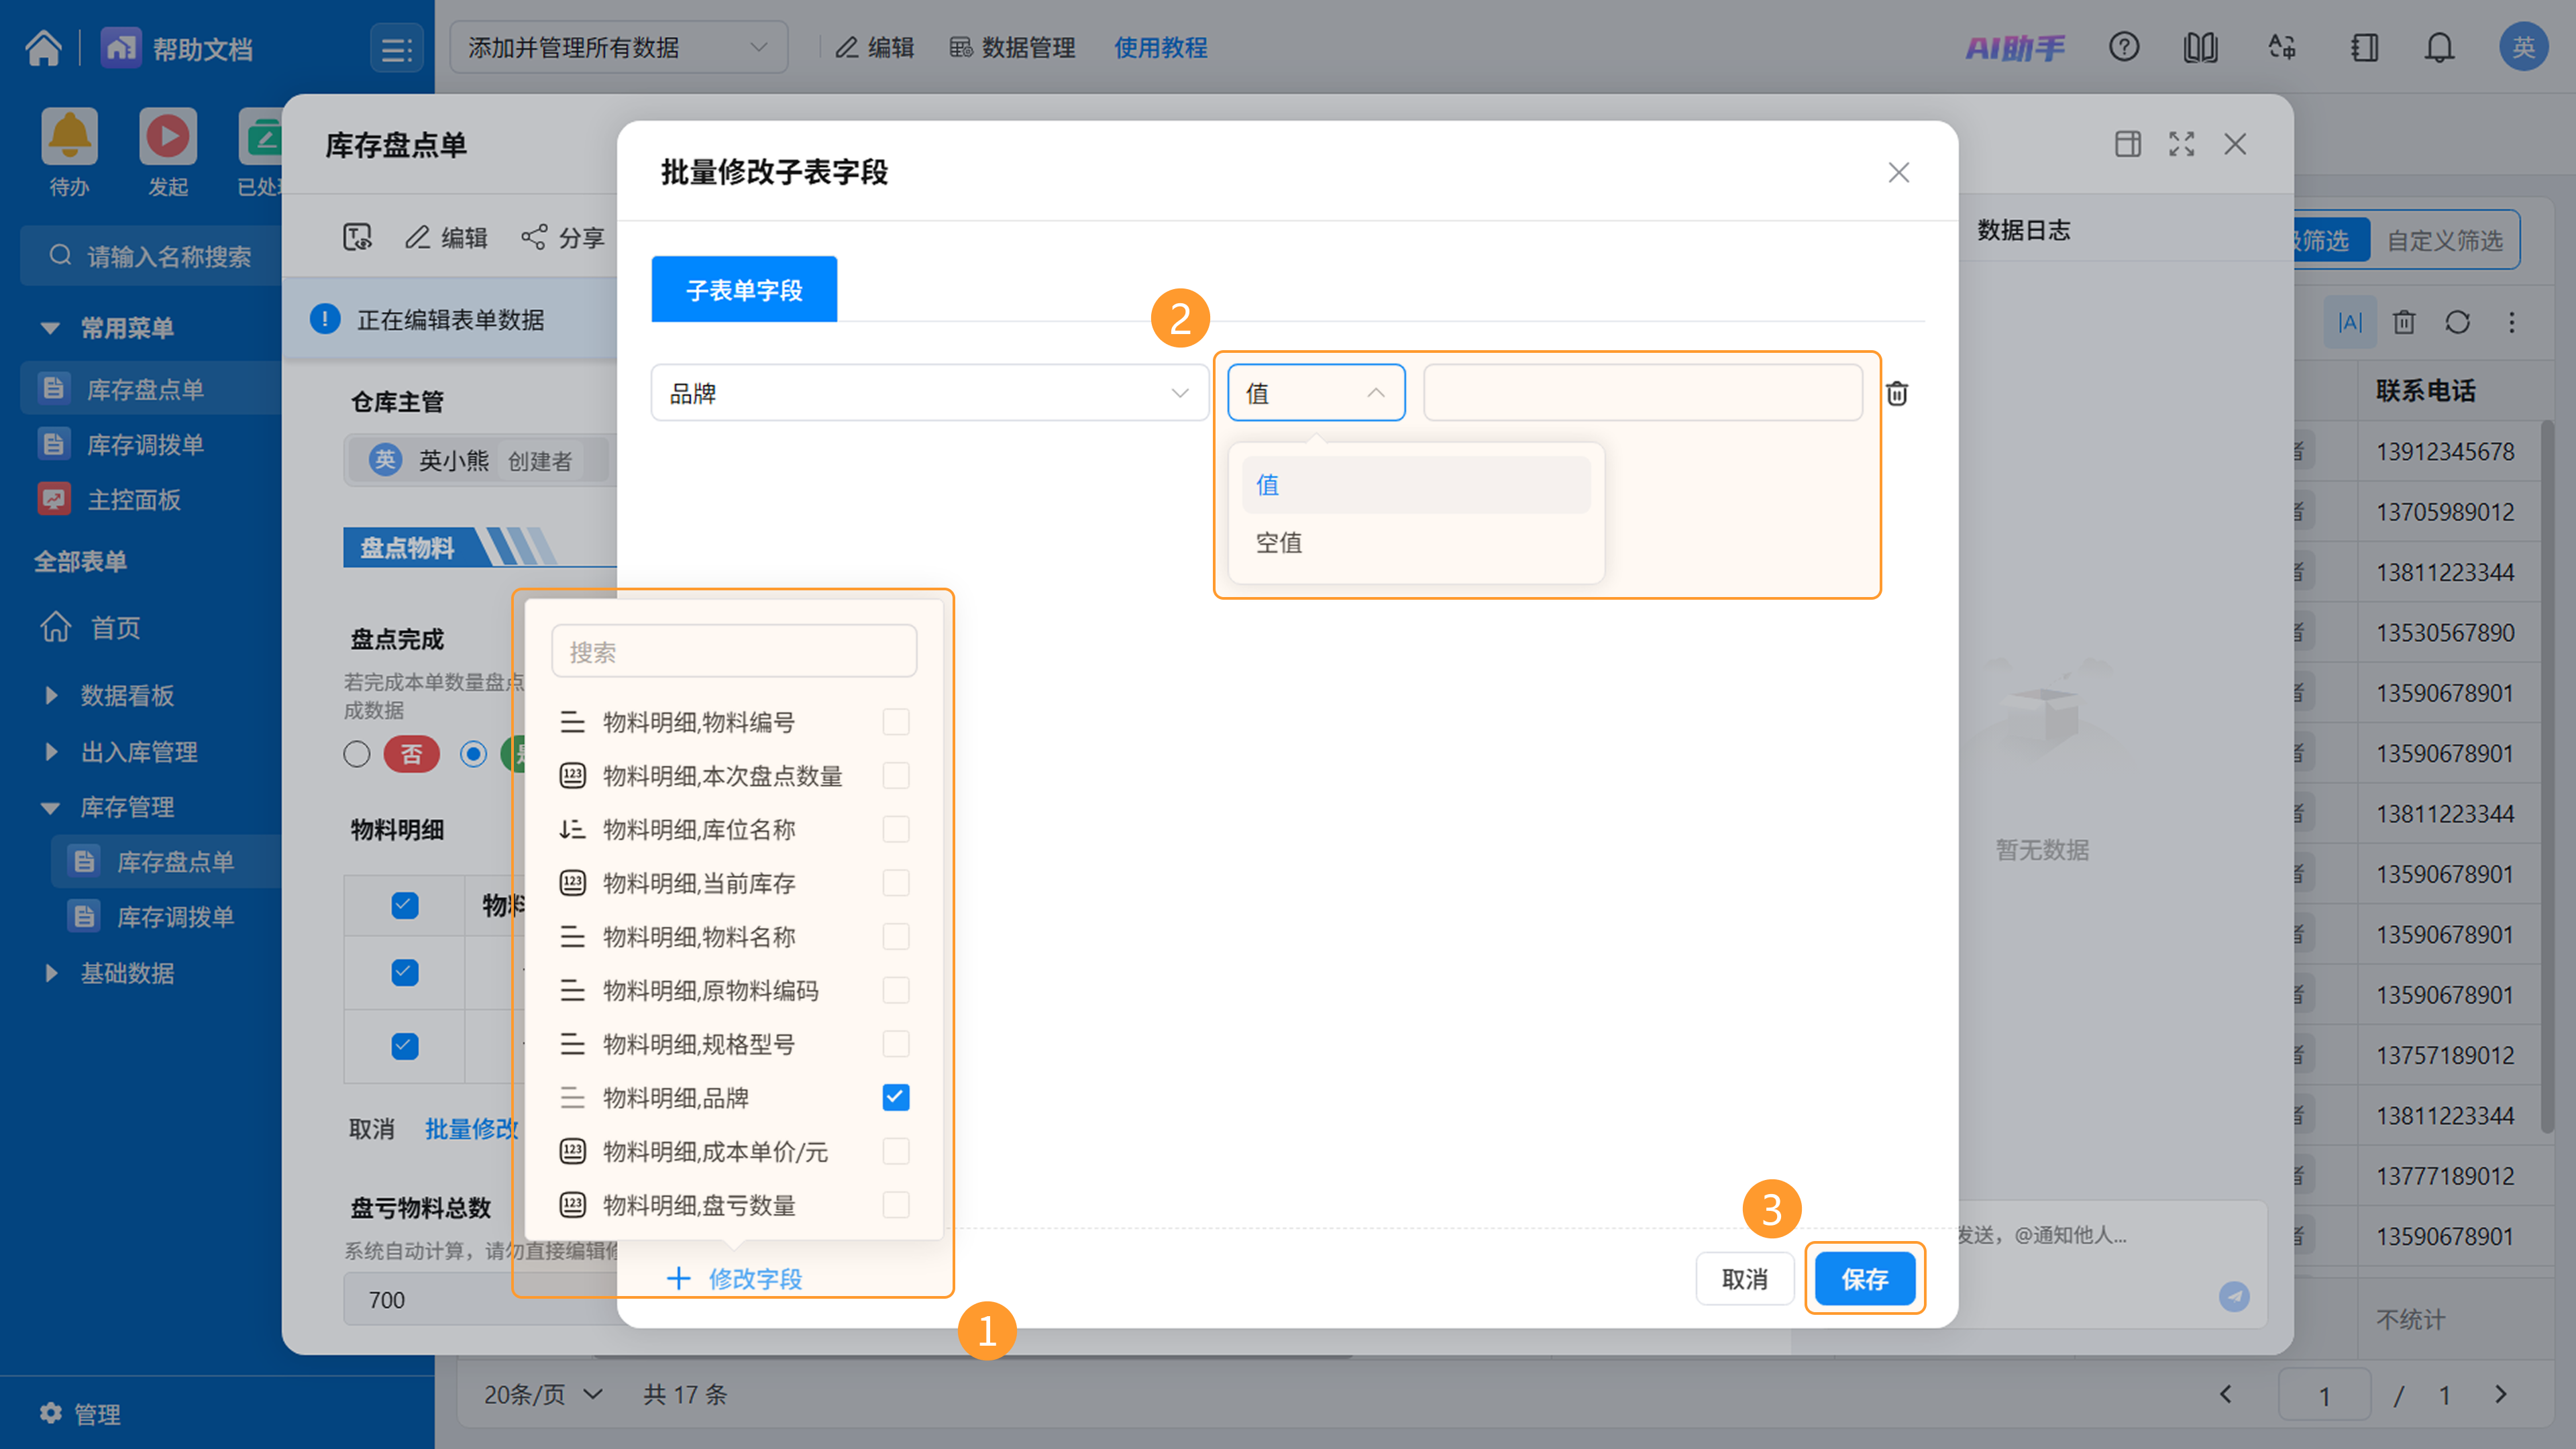This screenshot has width=2576, height=1449.
Task: Click the user avatar 英
Action: [2522, 47]
